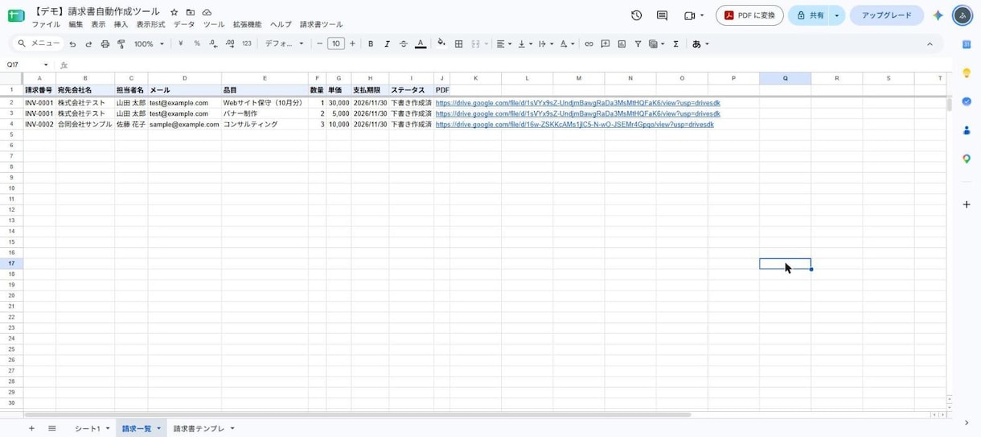
Task: Insert a chart via toolbar
Action: pos(622,44)
